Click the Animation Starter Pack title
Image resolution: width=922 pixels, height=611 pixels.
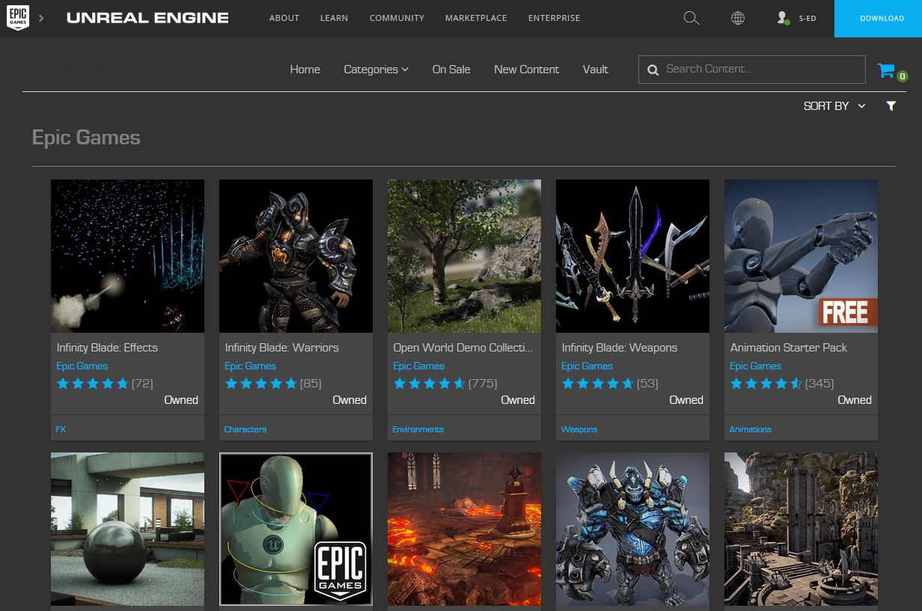pos(789,348)
